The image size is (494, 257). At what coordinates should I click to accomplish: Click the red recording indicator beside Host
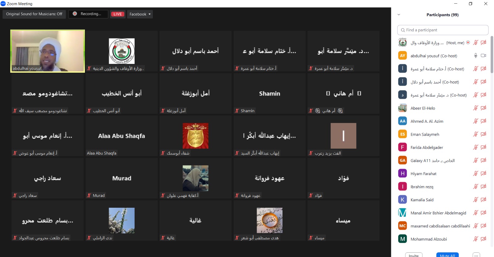pyautogui.click(x=468, y=43)
